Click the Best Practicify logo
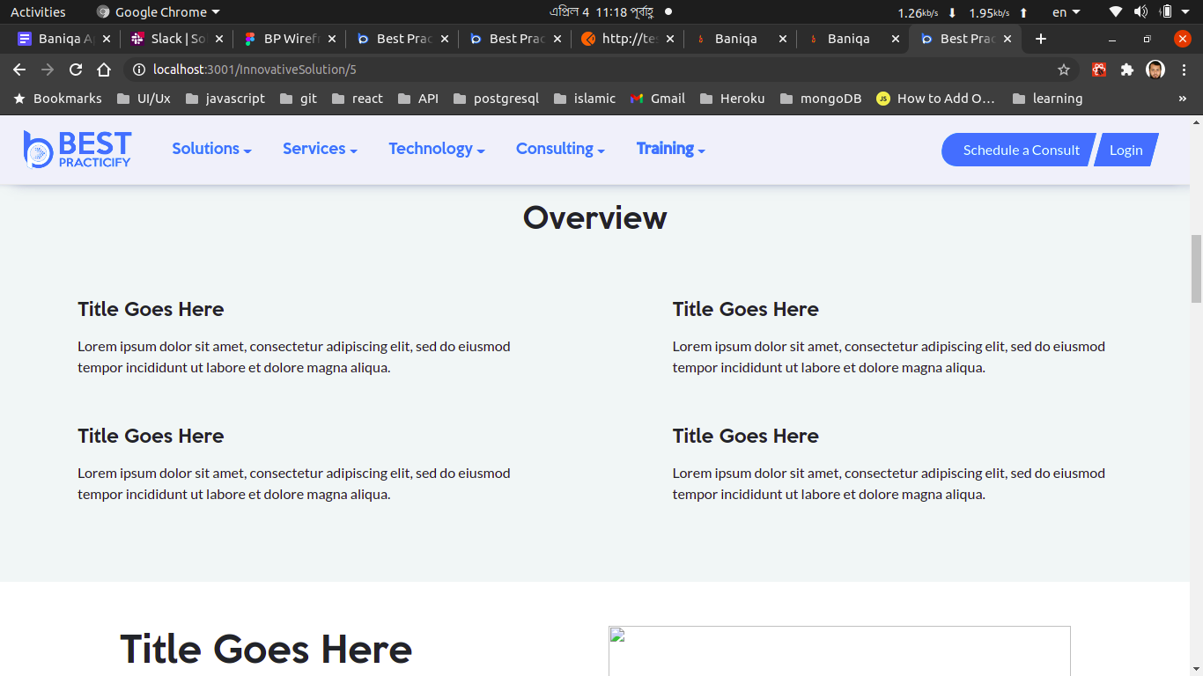 (77, 150)
